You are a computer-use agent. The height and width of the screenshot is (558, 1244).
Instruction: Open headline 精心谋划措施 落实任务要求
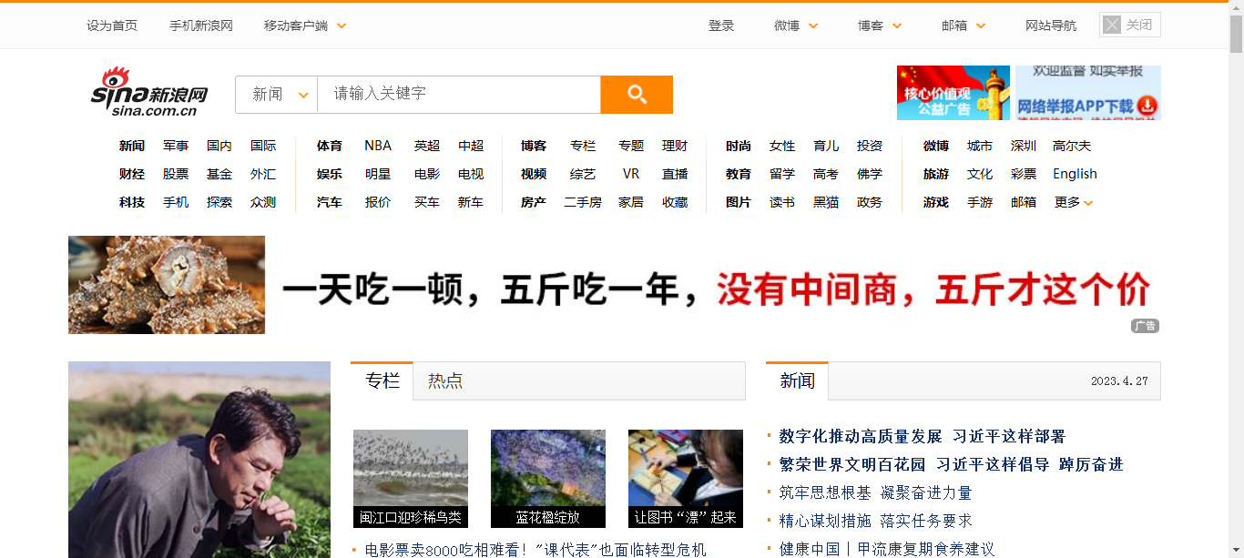click(x=876, y=521)
